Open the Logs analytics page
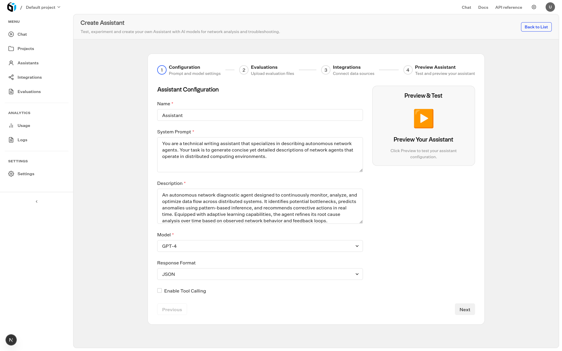 click(22, 140)
